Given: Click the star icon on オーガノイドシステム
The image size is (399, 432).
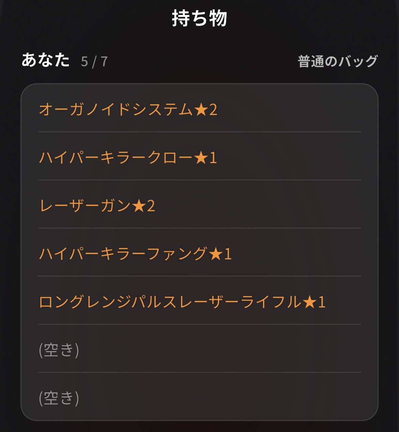Looking at the screenshot, I should click(201, 110).
